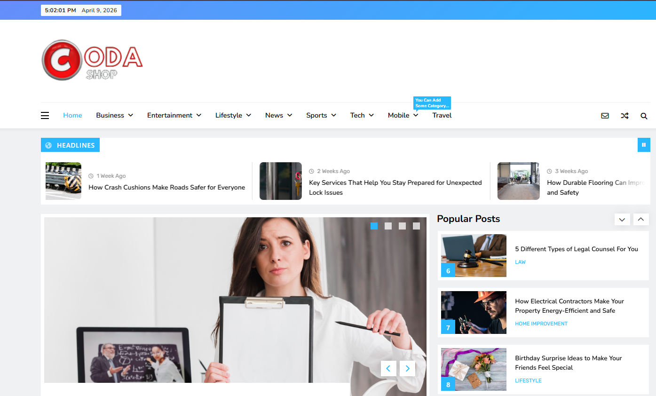Open the search magnifier icon
Image resolution: width=656 pixels, height=396 pixels.
coord(644,116)
